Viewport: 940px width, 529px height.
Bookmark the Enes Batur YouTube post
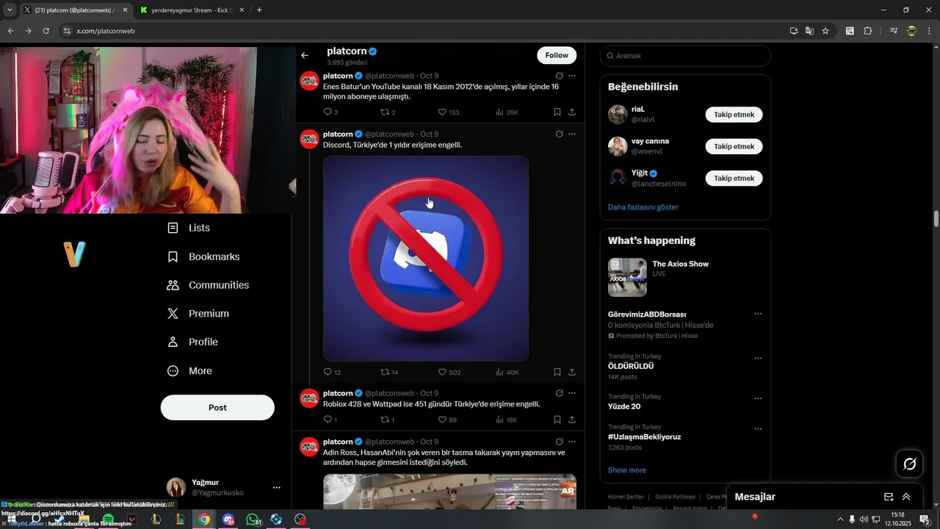click(x=557, y=112)
